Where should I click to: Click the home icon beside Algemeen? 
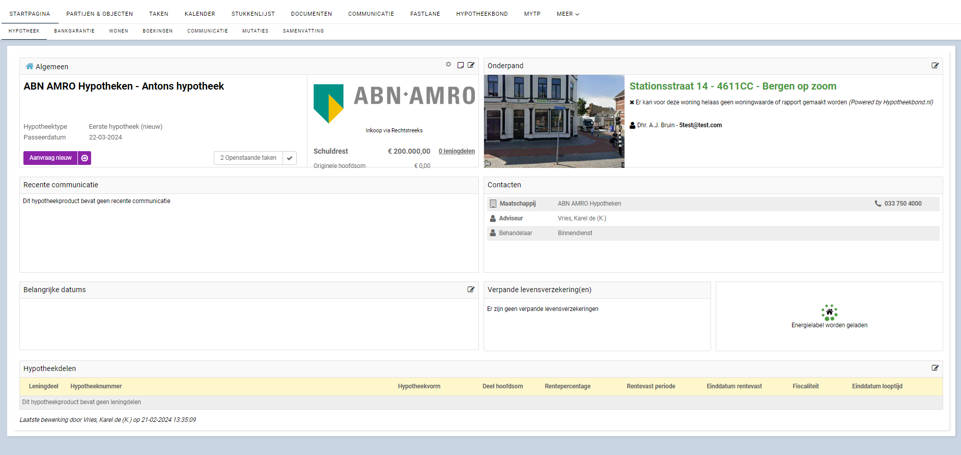click(x=30, y=66)
